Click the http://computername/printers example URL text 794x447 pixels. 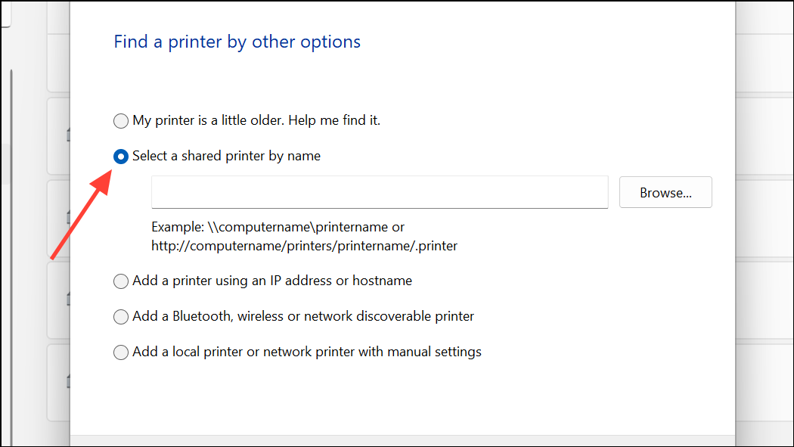(x=304, y=246)
